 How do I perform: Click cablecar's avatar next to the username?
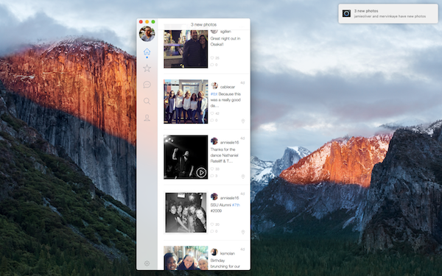(x=214, y=85)
